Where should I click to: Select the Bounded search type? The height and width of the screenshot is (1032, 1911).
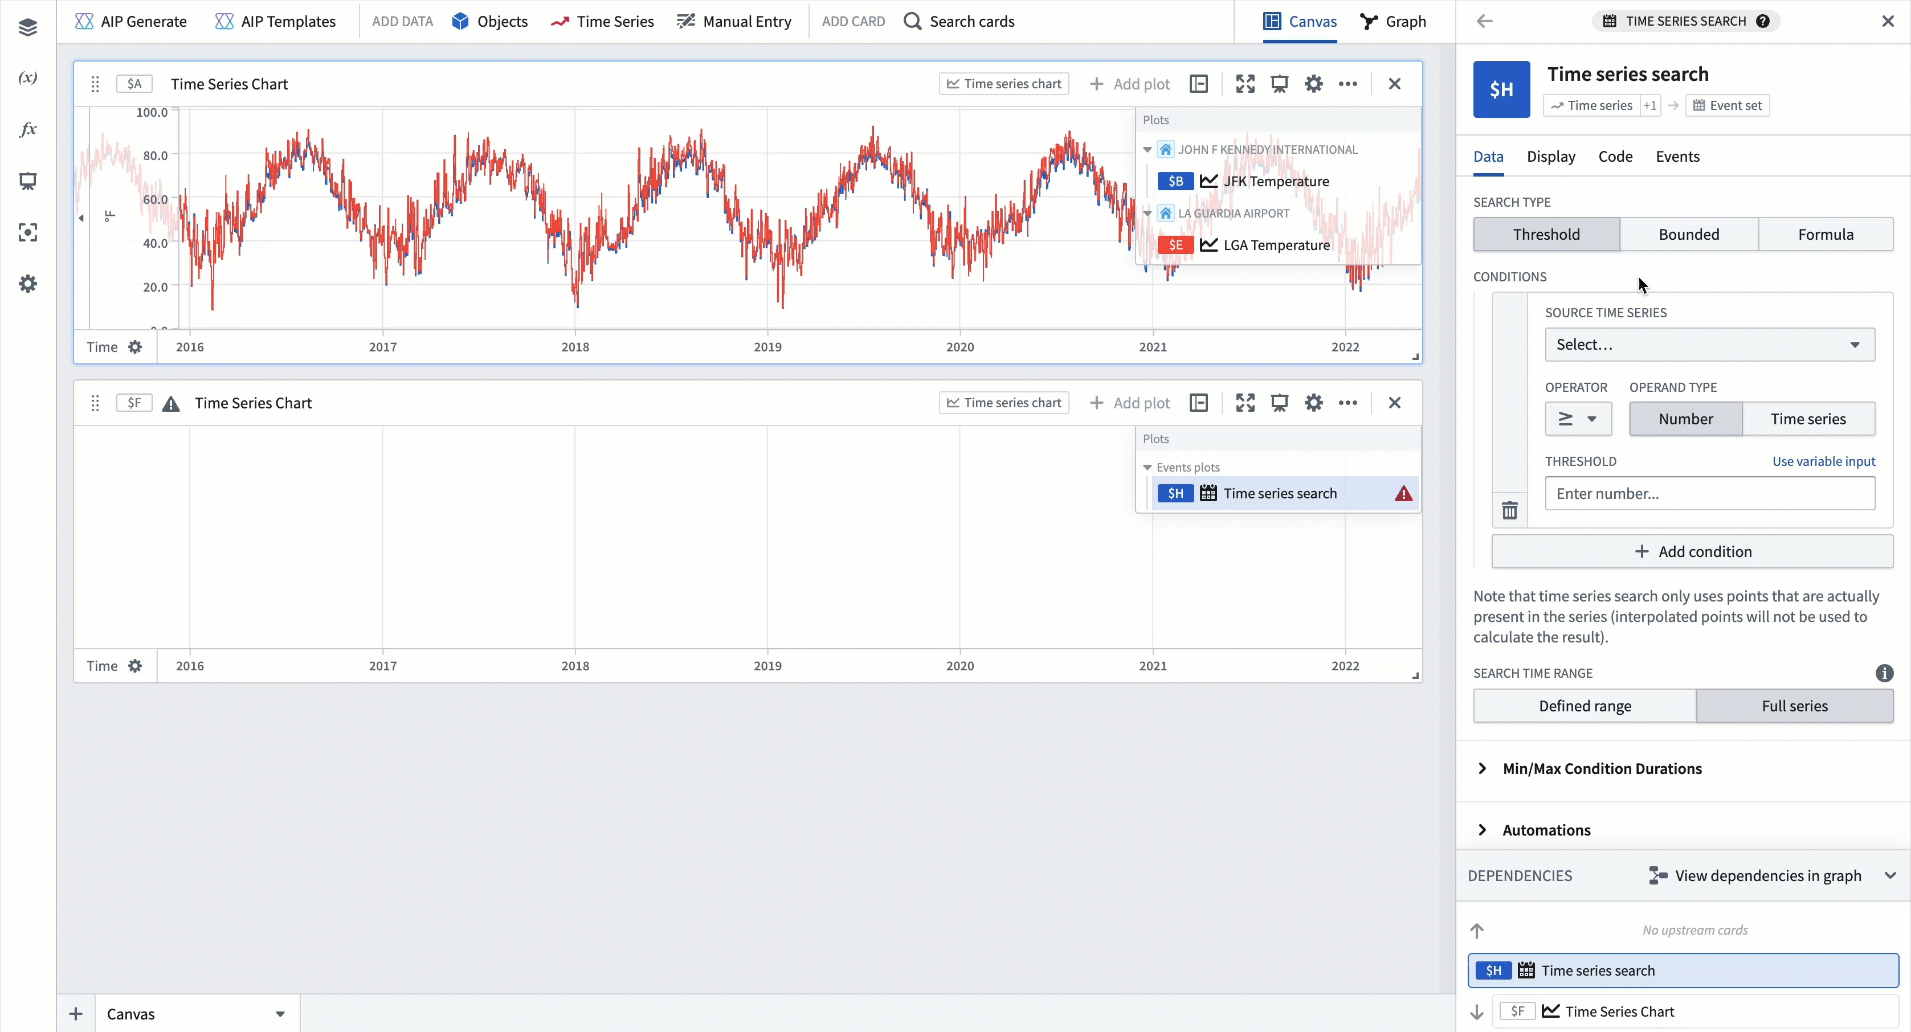click(1688, 234)
